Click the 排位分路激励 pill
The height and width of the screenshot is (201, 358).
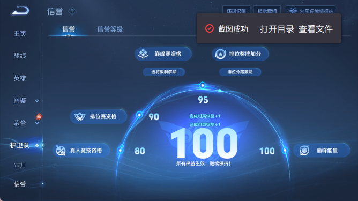pyautogui.click(x=240, y=72)
